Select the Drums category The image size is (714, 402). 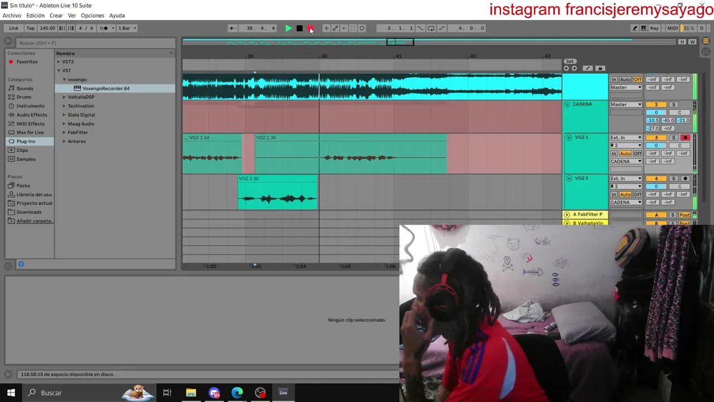(x=24, y=97)
